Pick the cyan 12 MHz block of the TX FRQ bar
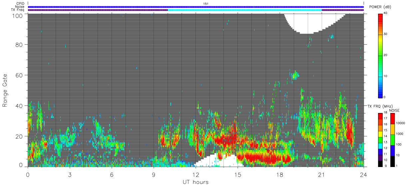This screenshot has width=409, height=189. click(x=380, y=146)
